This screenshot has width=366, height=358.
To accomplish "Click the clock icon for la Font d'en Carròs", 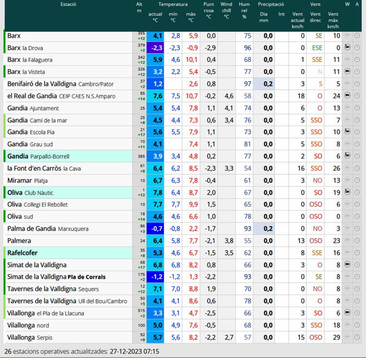I will tap(357, 168).
